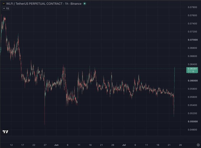Expand the collapsed 15 indicators legend
Viewport: 201px width, 148px height.
[x=6, y=9]
